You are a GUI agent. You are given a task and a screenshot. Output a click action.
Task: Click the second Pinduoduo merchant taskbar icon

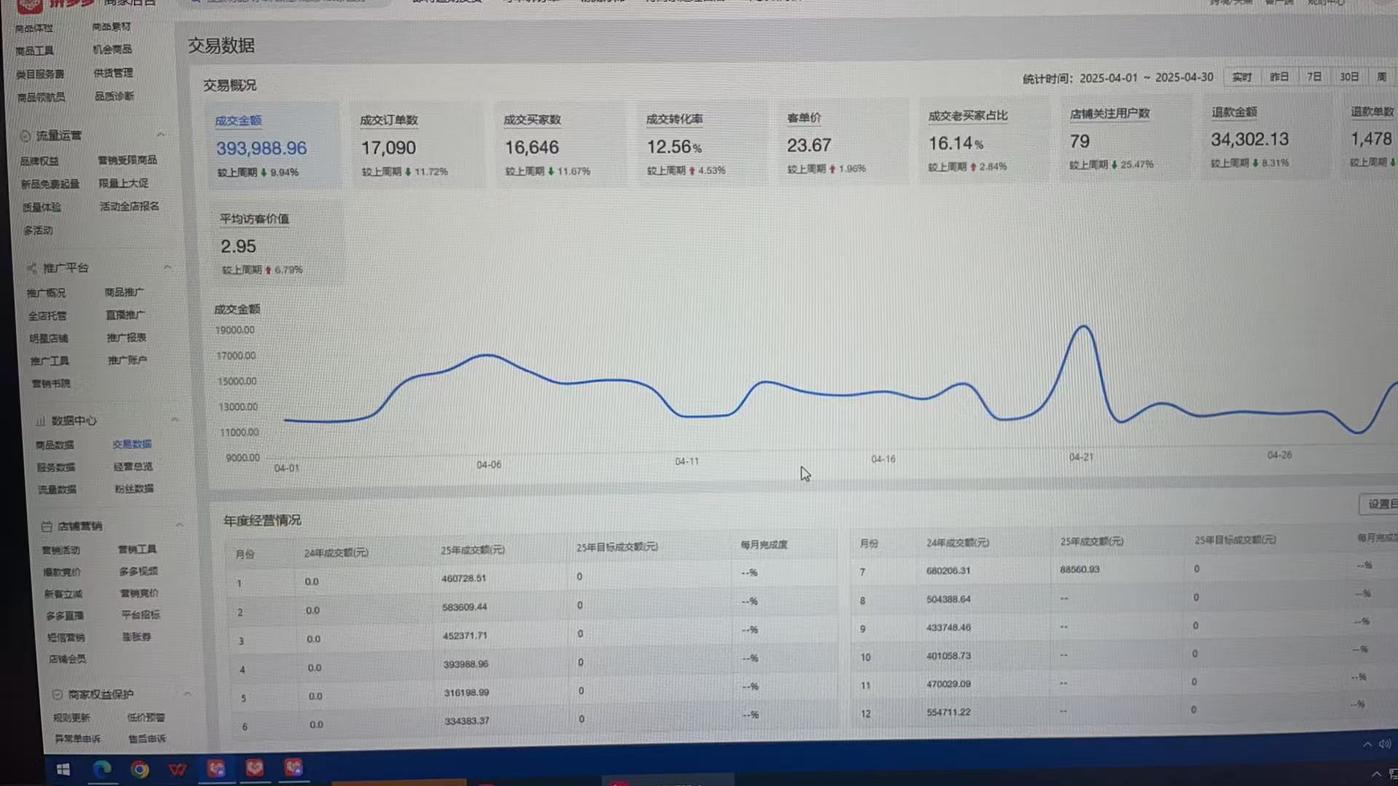click(254, 767)
